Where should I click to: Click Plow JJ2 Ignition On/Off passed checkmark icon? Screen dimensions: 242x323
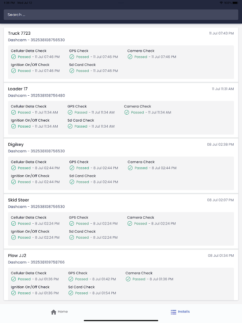pyautogui.click(x=13, y=293)
